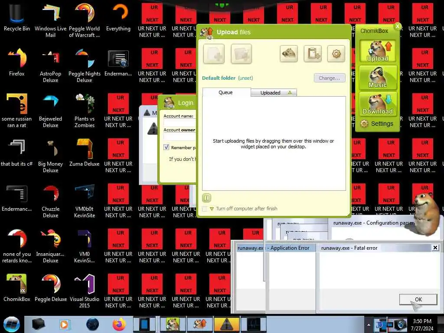Screen dimensions: 444x333
Task: Select the AstroPop Deluxe desktop icon
Action: click(x=50, y=65)
